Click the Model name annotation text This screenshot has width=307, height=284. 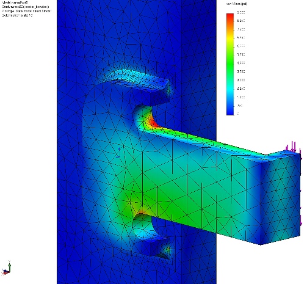click(x=15, y=2)
